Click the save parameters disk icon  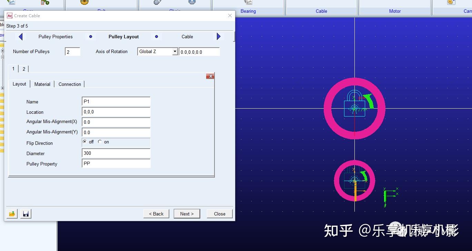26,214
